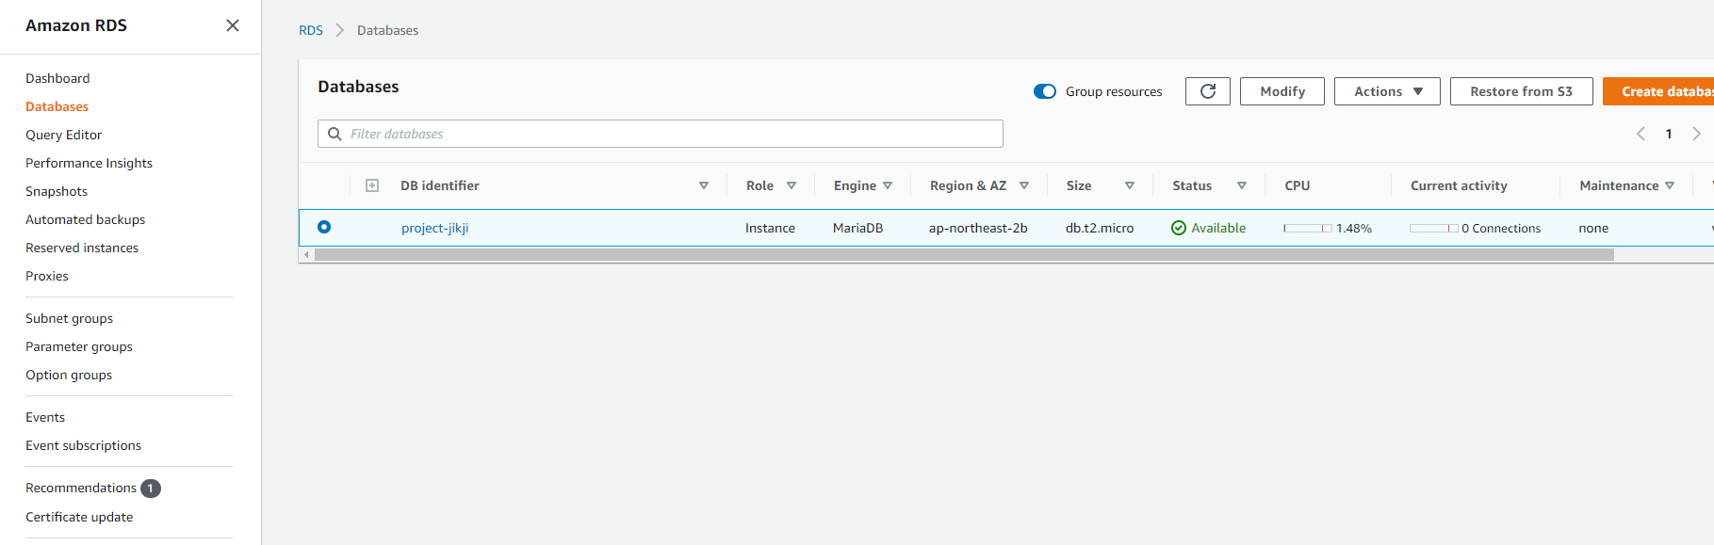
Task: Open Automated backups
Action: pos(85,219)
